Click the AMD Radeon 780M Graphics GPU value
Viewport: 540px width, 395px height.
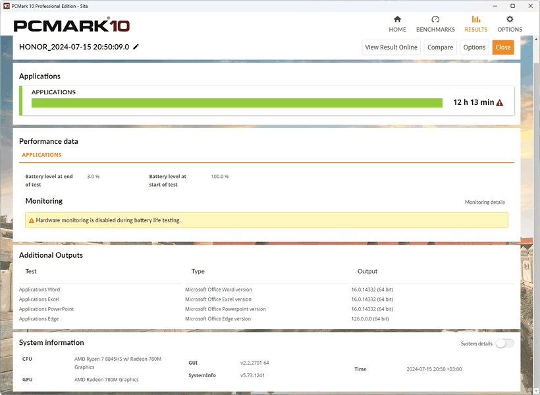coord(107,379)
